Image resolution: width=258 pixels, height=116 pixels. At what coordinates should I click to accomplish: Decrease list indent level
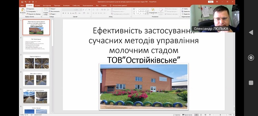[x=102, y=10]
